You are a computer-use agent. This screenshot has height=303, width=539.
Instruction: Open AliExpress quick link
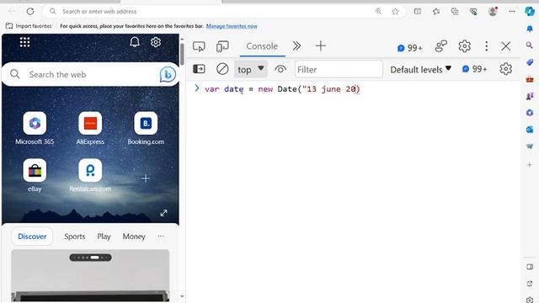[x=90, y=128]
